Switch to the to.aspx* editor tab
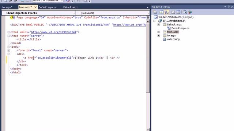234x131 pixels. (x=7, y=7)
